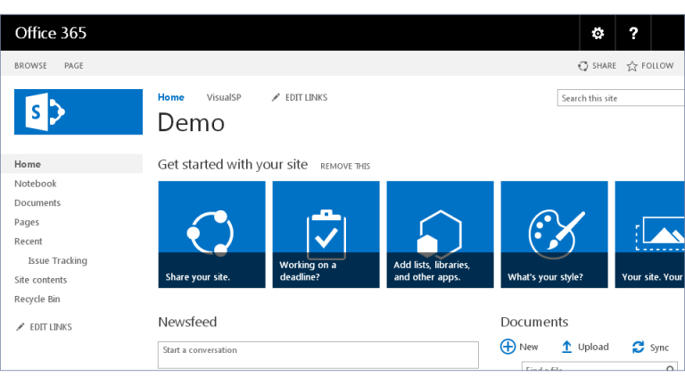685x385 pixels.
Task: Select Home in the top navigation
Action: [x=171, y=97]
